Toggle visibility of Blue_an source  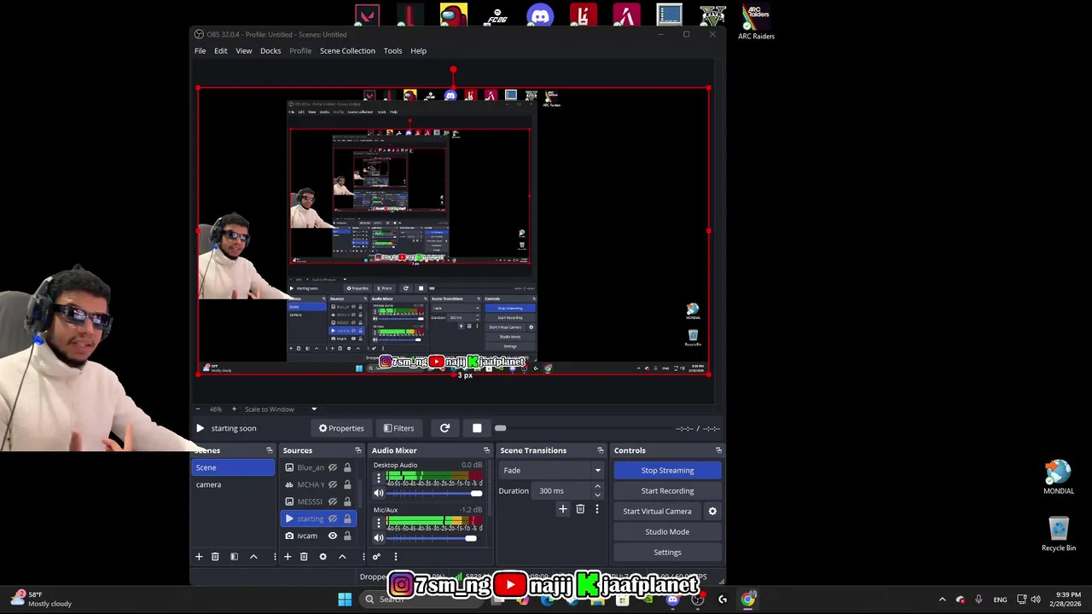[333, 467]
